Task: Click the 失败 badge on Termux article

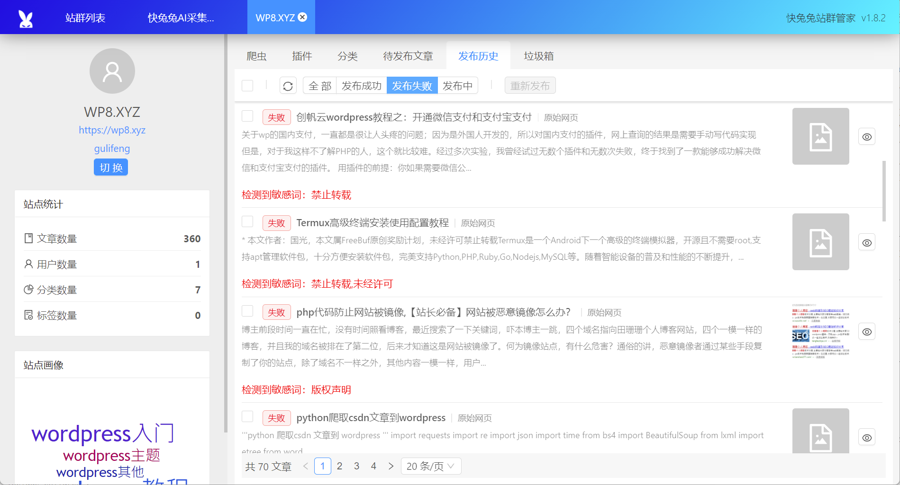Action: pos(276,223)
